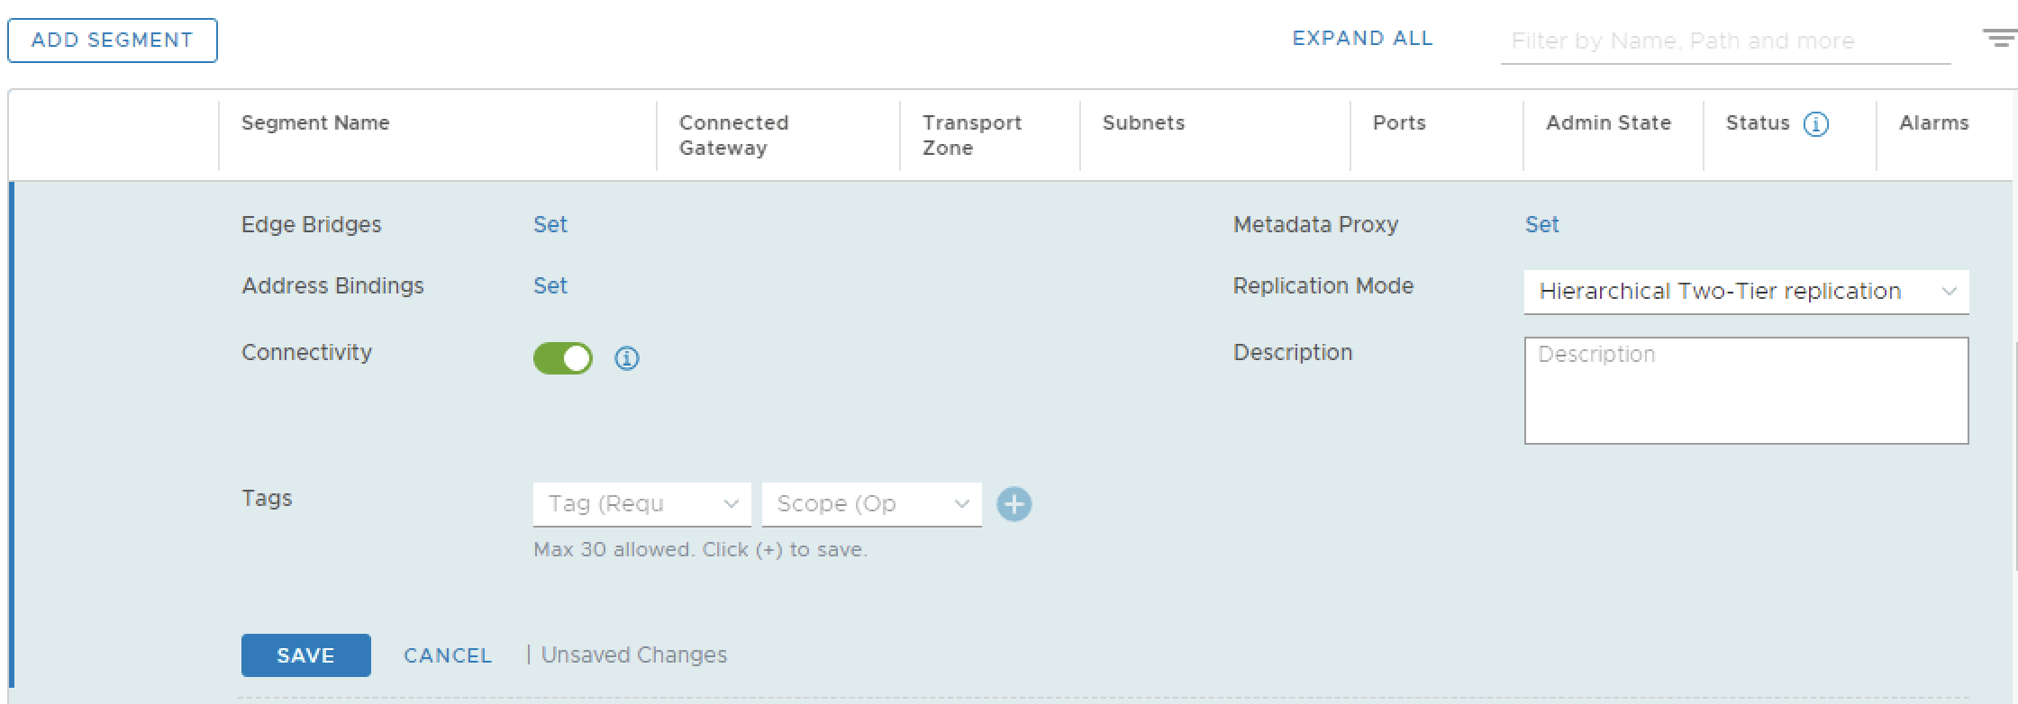The image size is (2018, 704).
Task: Click the Add Segment button
Action: click(x=113, y=41)
